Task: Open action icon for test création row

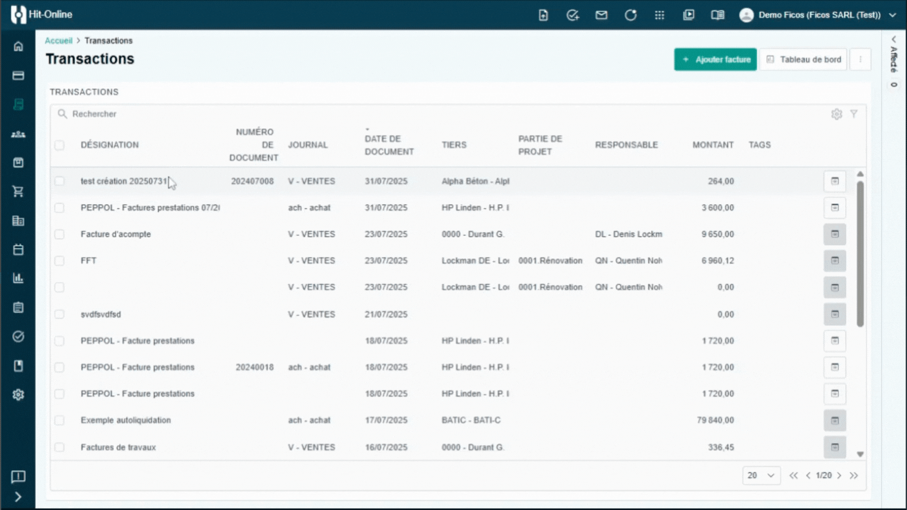Action: click(835, 181)
